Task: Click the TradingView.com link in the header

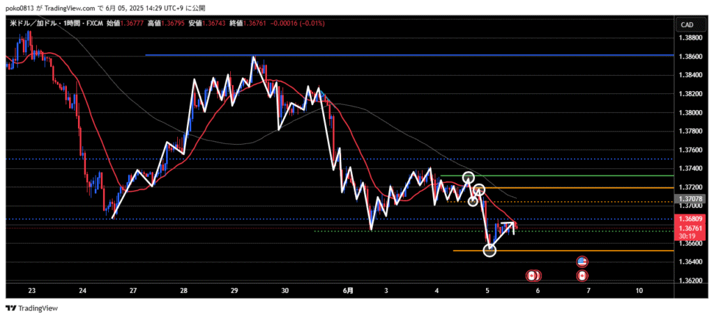Action: click(71, 8)
